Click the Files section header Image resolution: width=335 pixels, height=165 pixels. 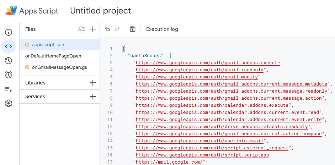coord(31,29)
